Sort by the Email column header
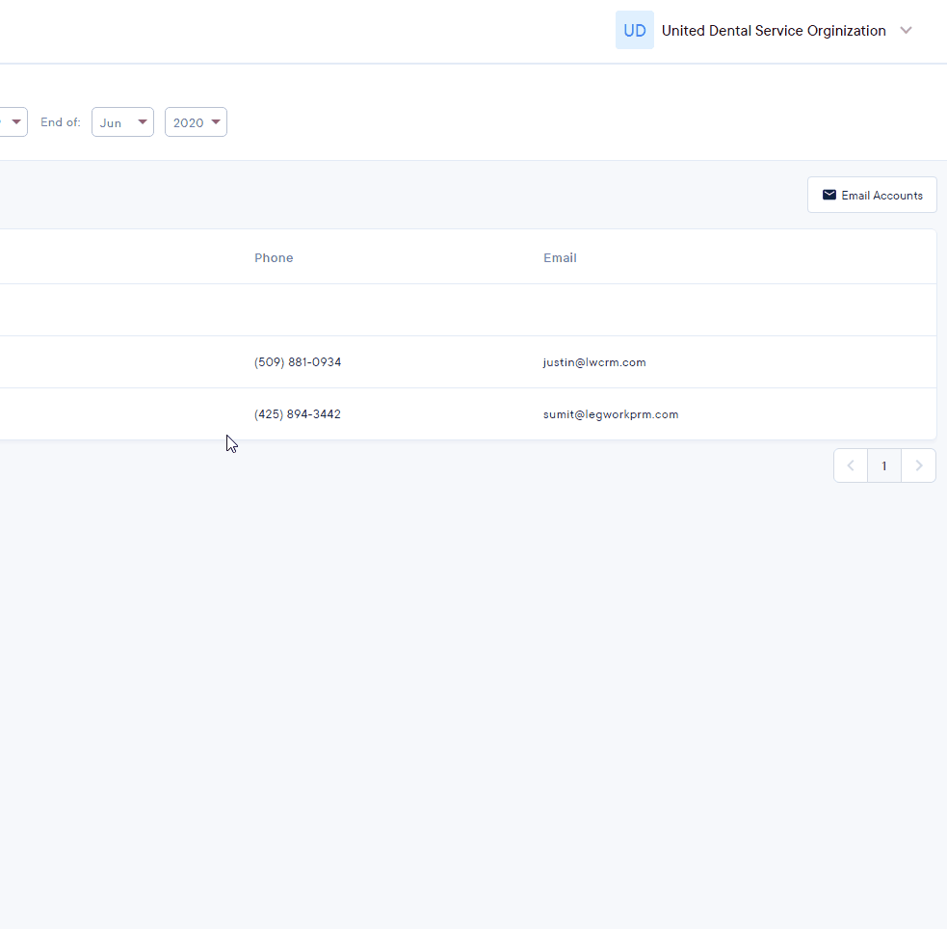Screen dimensions: 947x929 coord(560,258)
